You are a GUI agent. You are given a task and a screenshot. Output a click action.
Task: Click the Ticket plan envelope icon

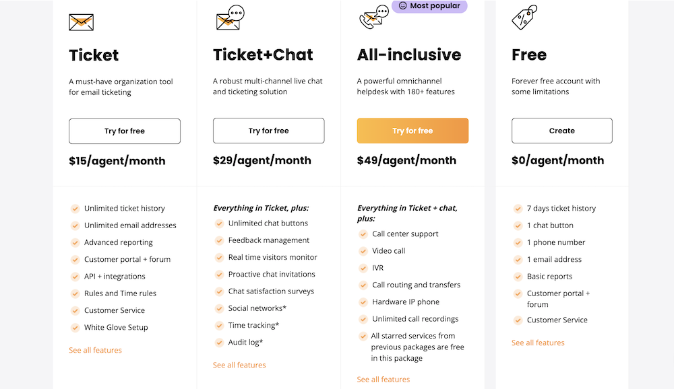pos(81,22)
